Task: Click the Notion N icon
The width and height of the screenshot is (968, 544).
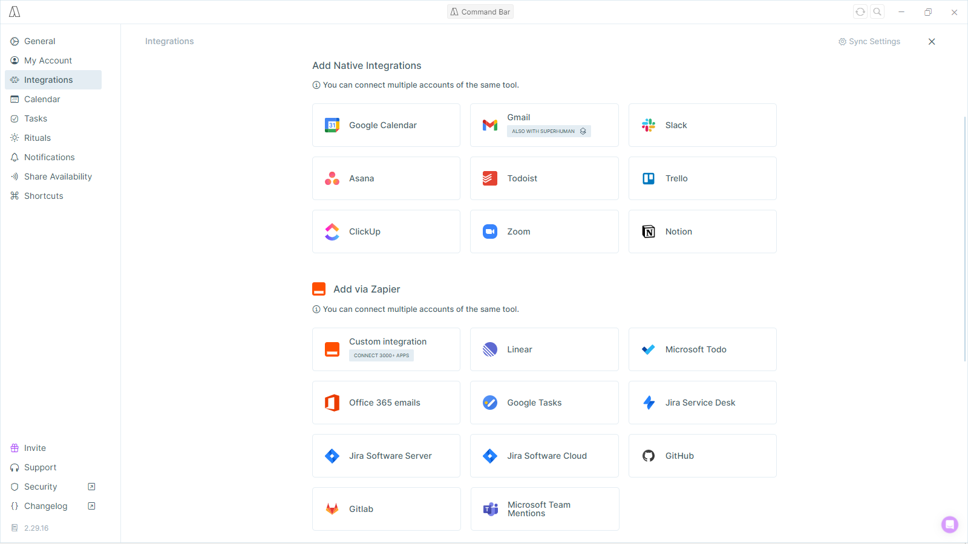Action: (649, 232)
